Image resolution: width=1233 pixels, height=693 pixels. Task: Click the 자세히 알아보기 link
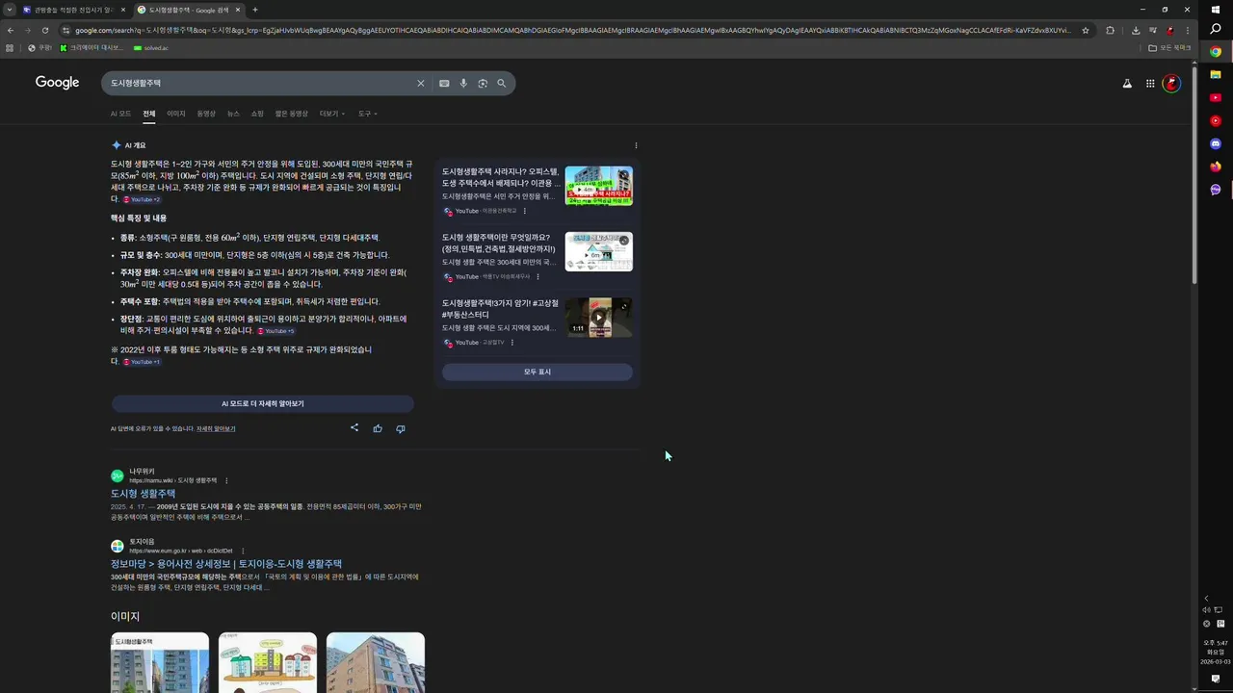click(216, 428)
